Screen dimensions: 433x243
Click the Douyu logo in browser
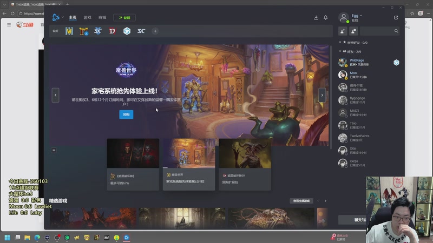point(25,25)
